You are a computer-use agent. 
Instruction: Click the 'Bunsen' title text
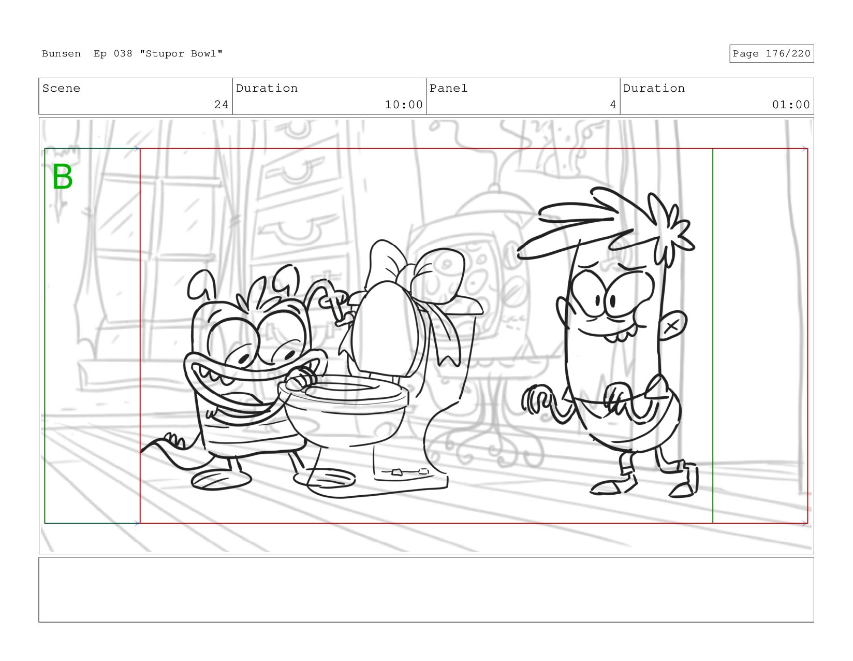pos(61,54)
